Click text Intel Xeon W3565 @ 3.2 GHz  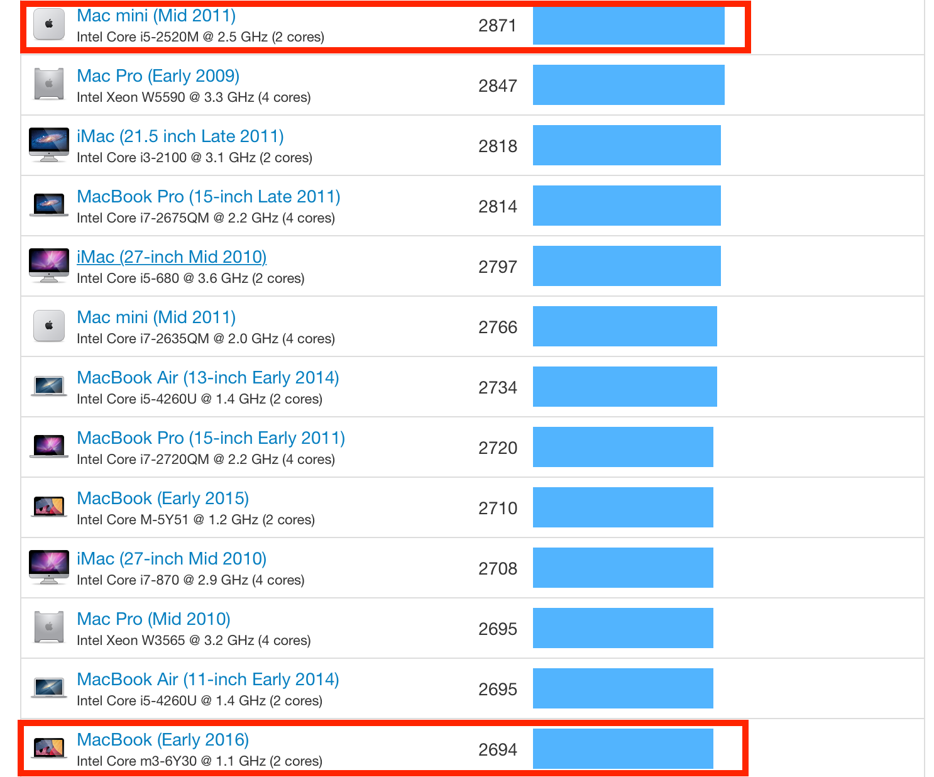click(165, 641)
